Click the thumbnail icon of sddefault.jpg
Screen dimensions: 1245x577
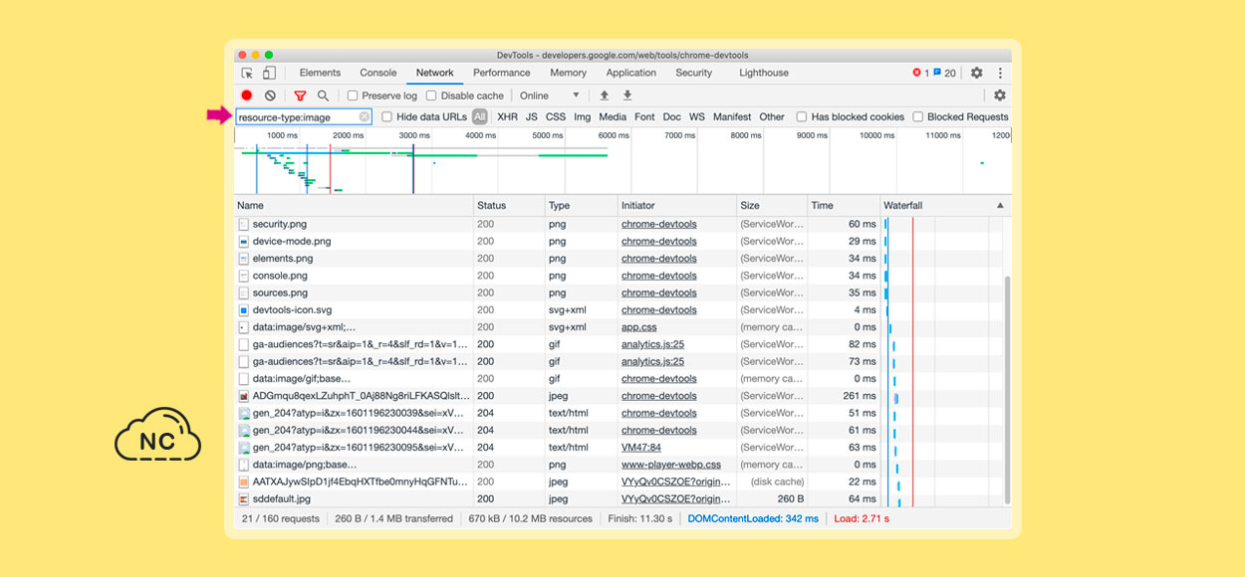coord(243,498)
